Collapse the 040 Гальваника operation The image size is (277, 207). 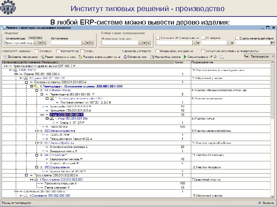(x=37, y=155)
